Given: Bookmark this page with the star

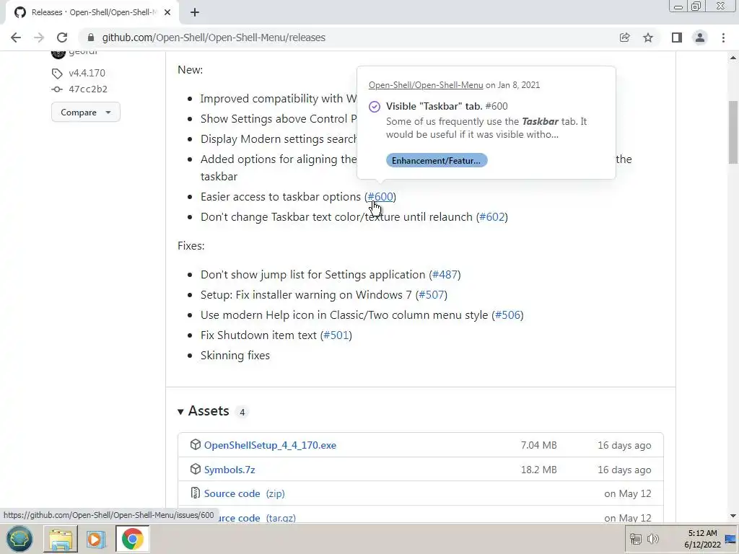Looking at the screenshot, I should tap(648, 38).
